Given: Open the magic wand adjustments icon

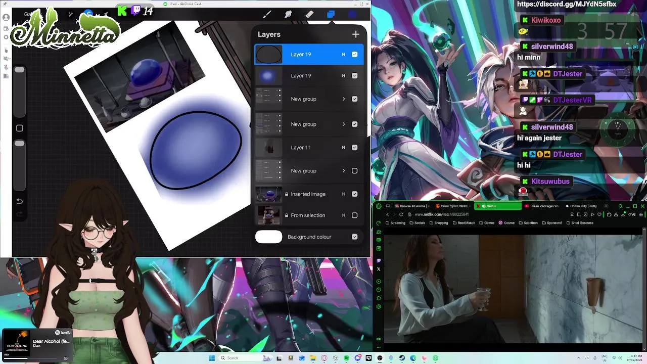Looking at the screenshot, I should tap(70, 14).
